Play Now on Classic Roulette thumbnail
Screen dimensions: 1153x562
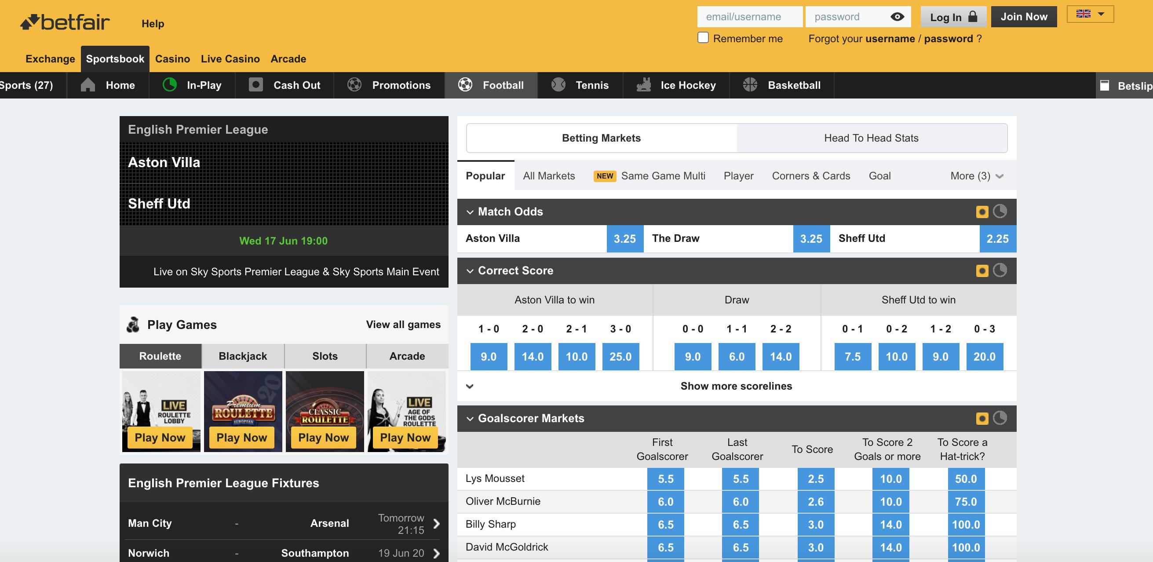[324, 438]
